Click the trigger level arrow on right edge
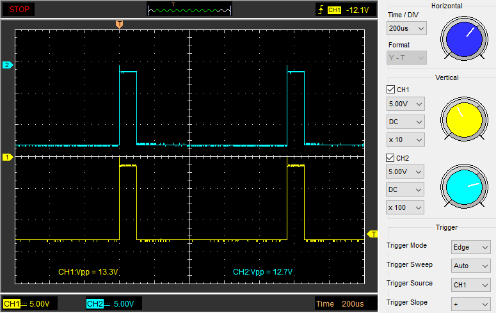 tap(374, 234)
